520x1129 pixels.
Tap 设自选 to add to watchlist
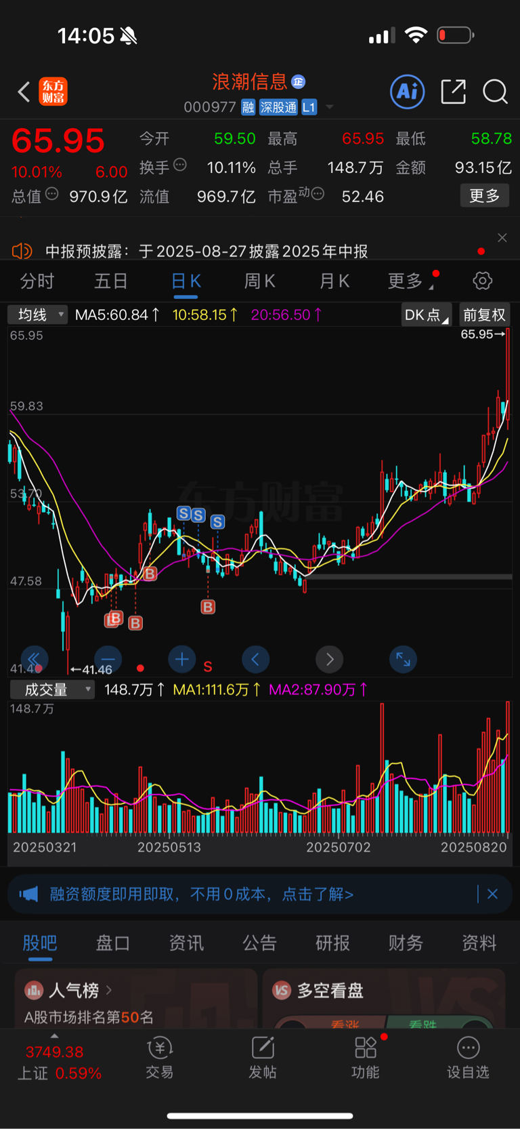tap(468, 1058)
